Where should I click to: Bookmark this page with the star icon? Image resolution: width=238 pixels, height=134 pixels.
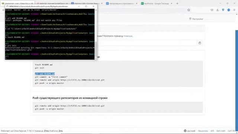point(189,10)
